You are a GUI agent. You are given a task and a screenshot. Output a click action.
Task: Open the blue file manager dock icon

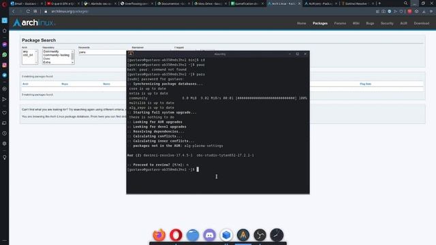[193, 235]
